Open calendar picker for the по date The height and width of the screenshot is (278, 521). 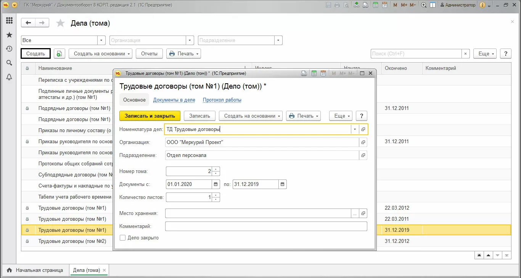click(282, 184)
